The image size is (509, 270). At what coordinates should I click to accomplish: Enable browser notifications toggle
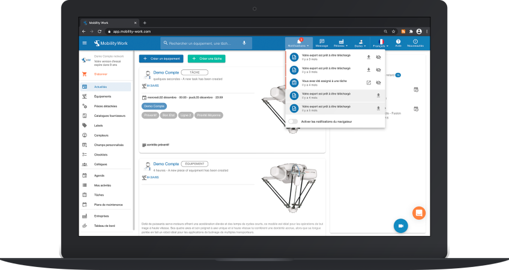293,122
